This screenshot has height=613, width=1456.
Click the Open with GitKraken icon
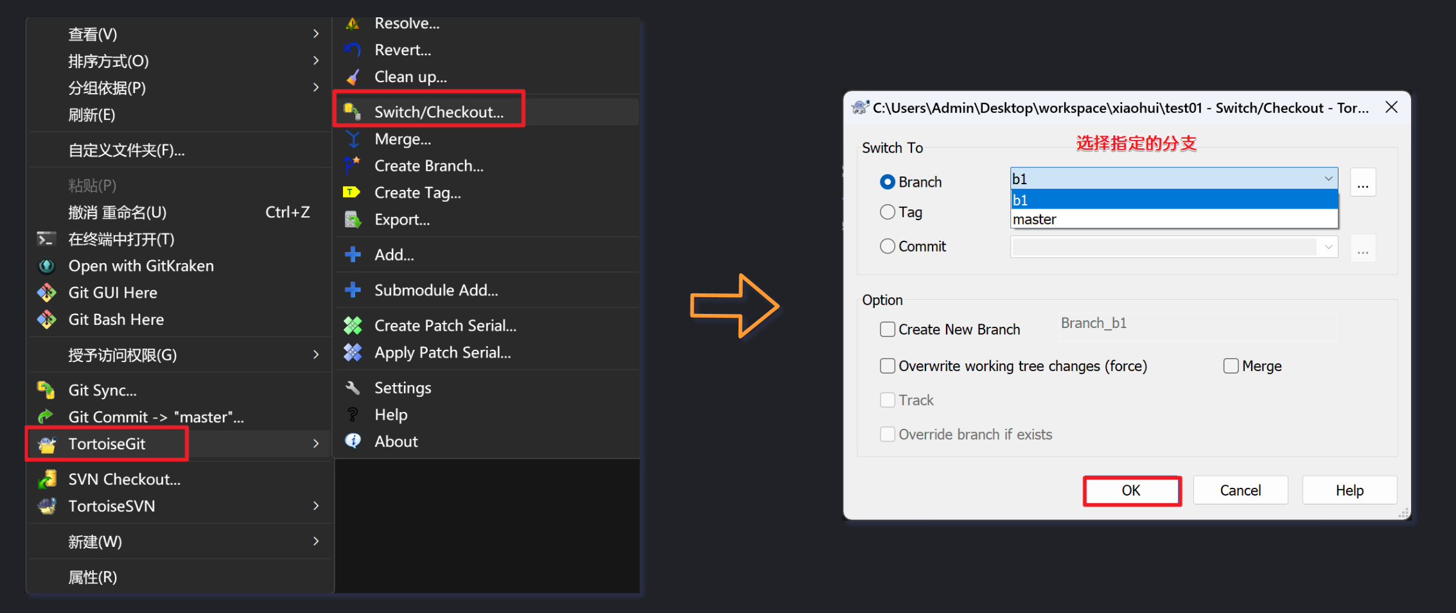click(46, 266)
